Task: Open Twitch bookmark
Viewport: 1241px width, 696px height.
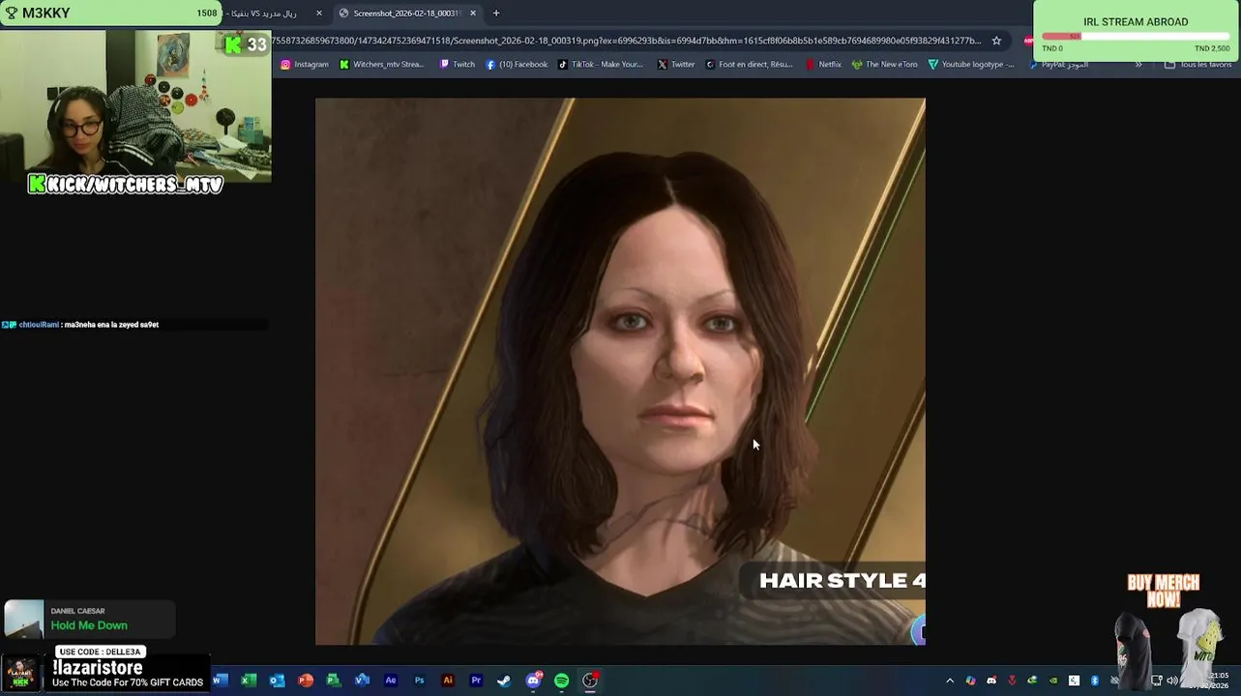Action: tap(457, 65)
